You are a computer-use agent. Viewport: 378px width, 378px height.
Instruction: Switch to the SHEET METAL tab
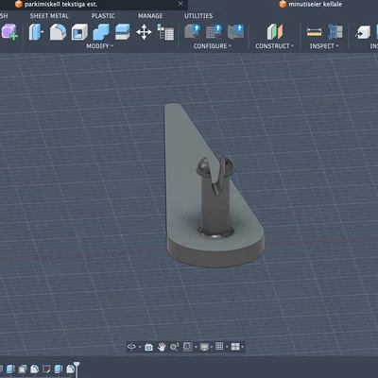(49, 16)
